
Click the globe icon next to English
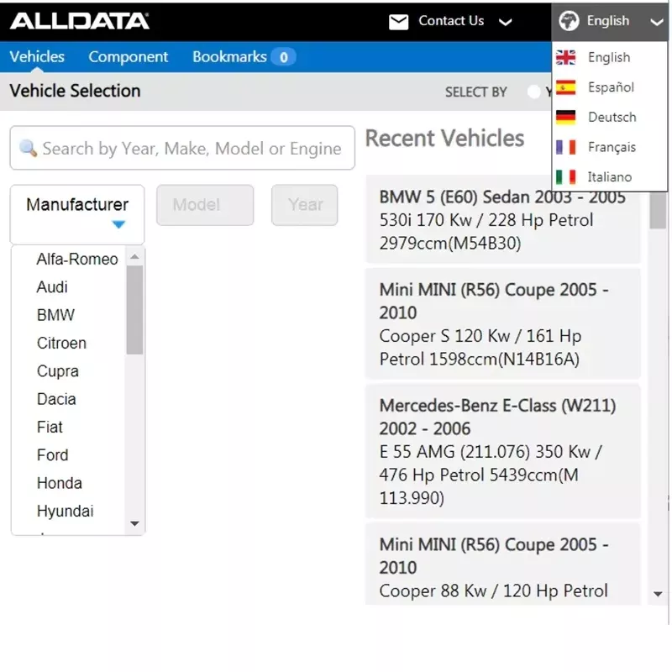pyautogui.click(x=571, y=20)
